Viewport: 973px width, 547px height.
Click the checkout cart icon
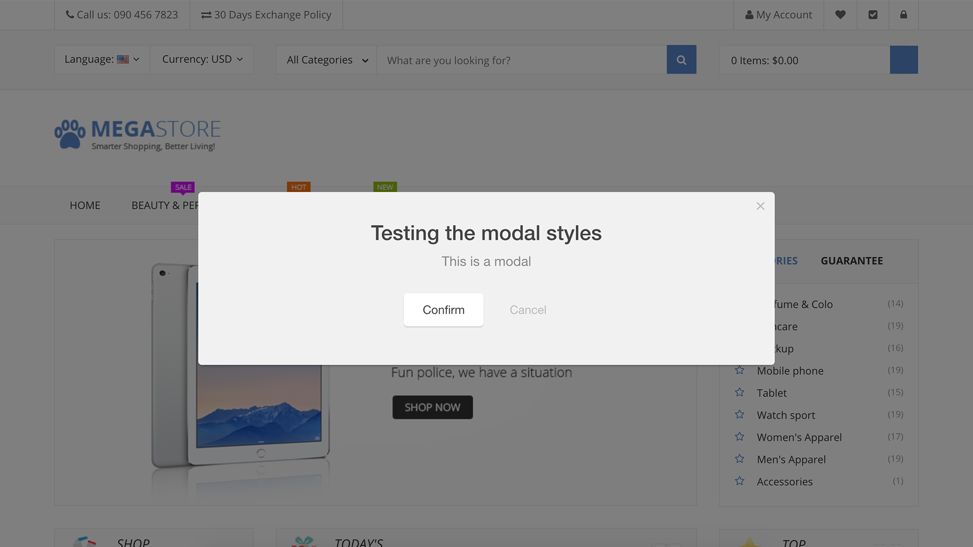[x=873, y=15]
